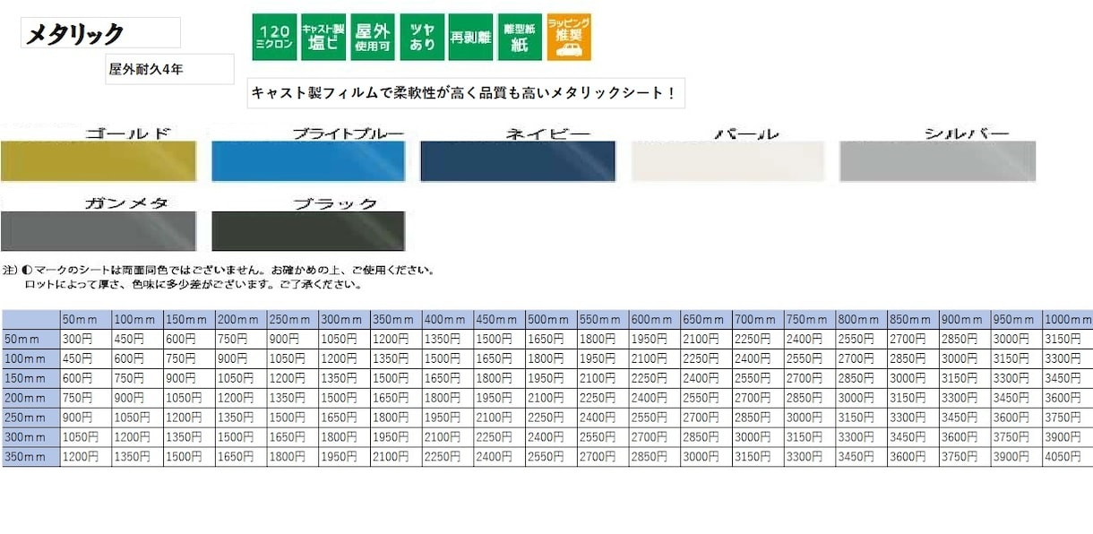
Task: Click 1200円 in the 350mm row
Action: (85, 457)
